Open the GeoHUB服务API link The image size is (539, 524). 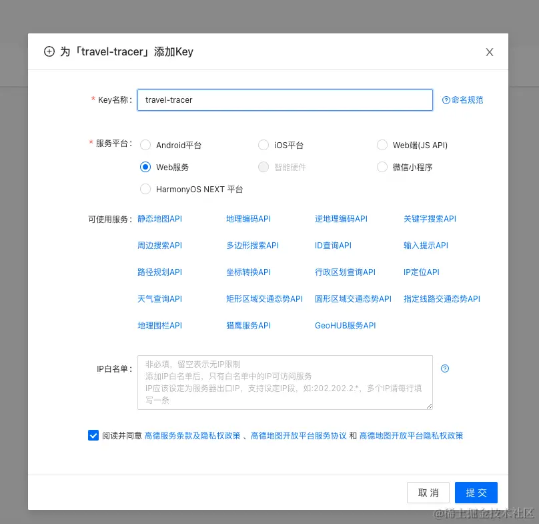coord(345,326)
